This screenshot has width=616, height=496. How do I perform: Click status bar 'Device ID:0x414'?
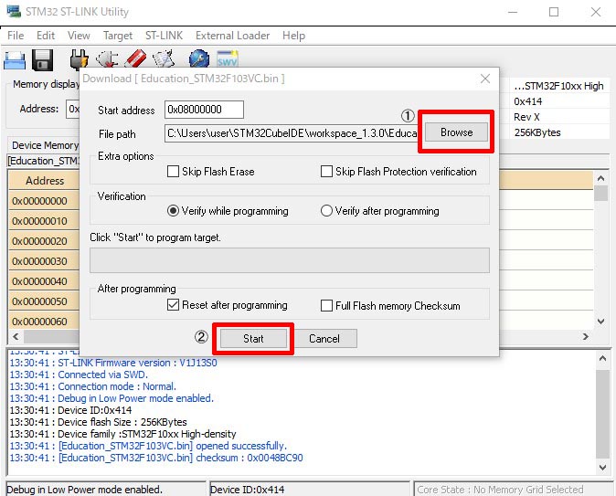coord(310,490)
